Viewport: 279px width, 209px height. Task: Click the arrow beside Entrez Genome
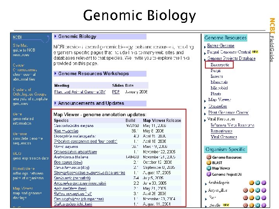click(205, 47)
